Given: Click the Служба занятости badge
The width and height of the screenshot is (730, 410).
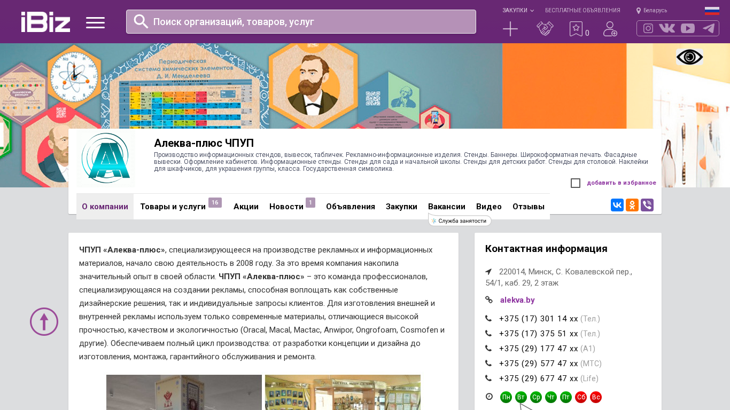Looking at the screenshot, I should (x=460, y=220).
